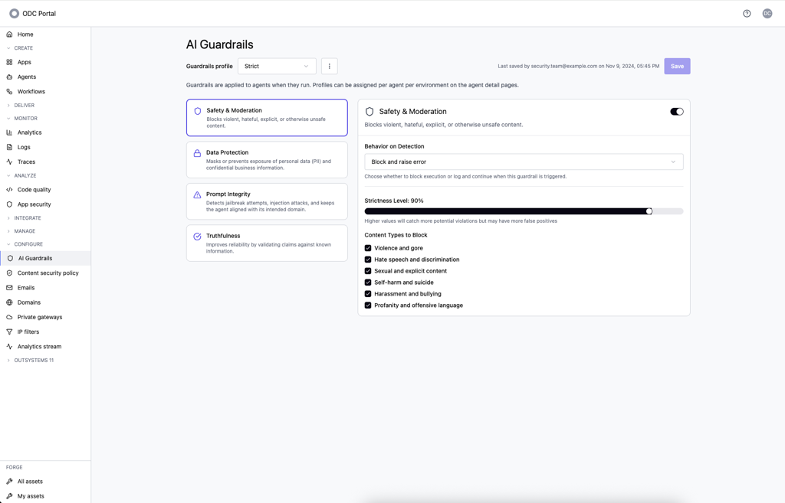Viewport: 785px width, 503px height.
Task: Click the Traces pulse icon
Action: pyautogui.click(x=9, y=162)
